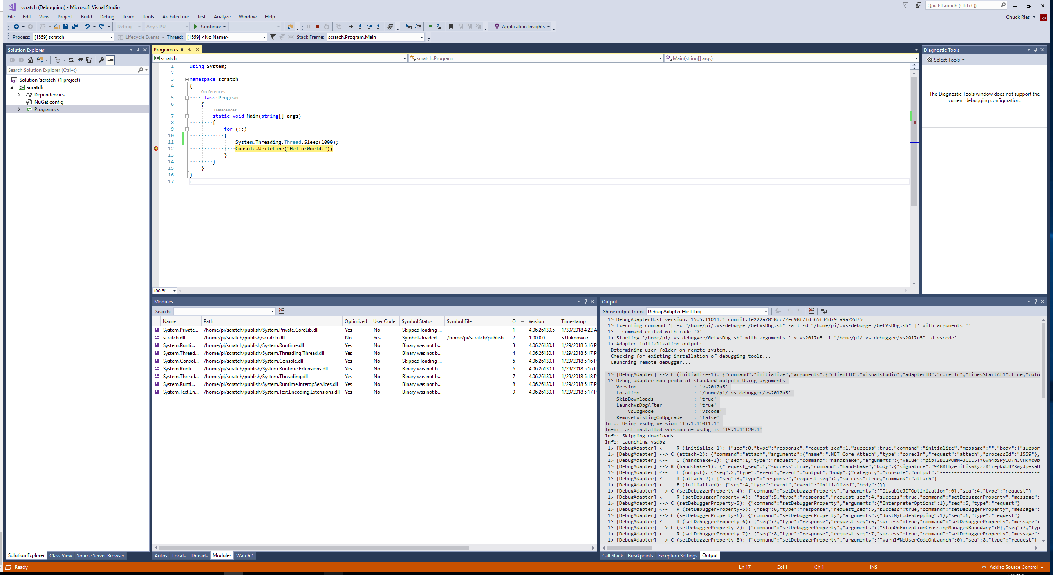The height and width of the screenshot is (575, 1053).
Task: Open Solution Explorer Properties wrench icon
Action: 101,60
